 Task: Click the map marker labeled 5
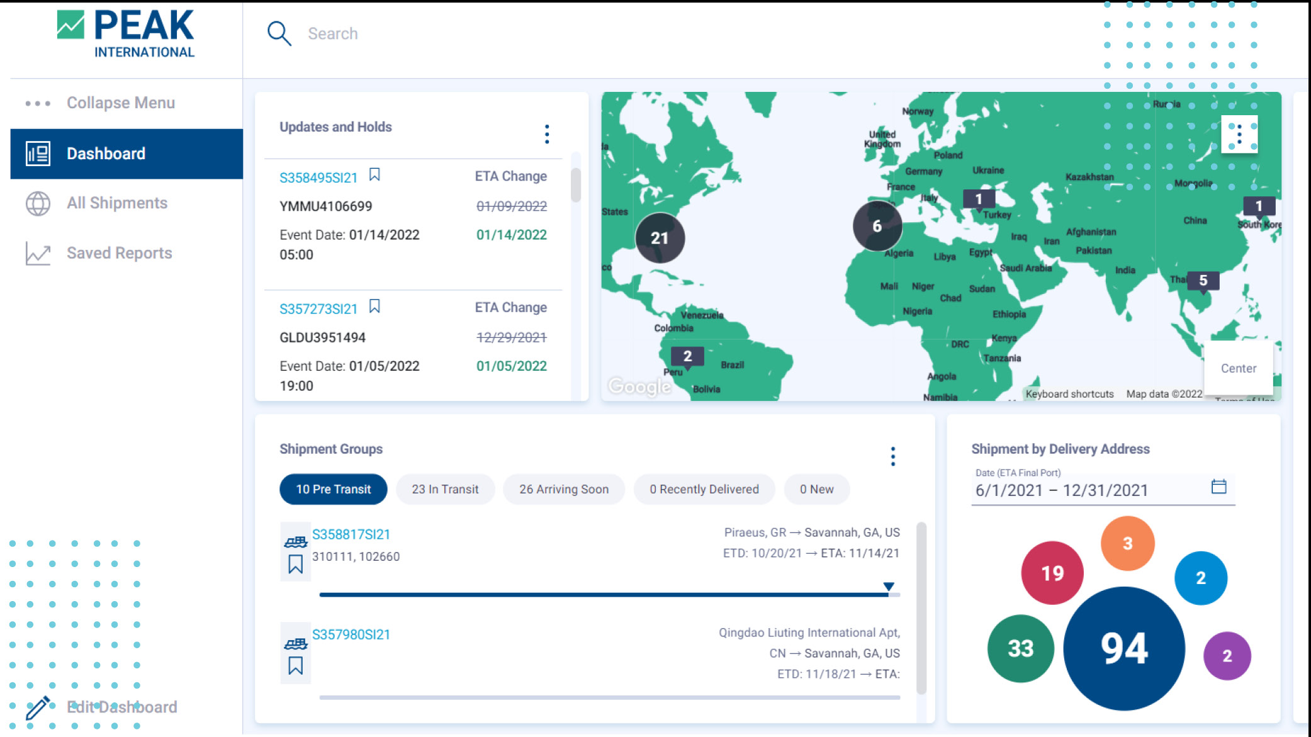pyautogui.click(x=1203, y=281)
